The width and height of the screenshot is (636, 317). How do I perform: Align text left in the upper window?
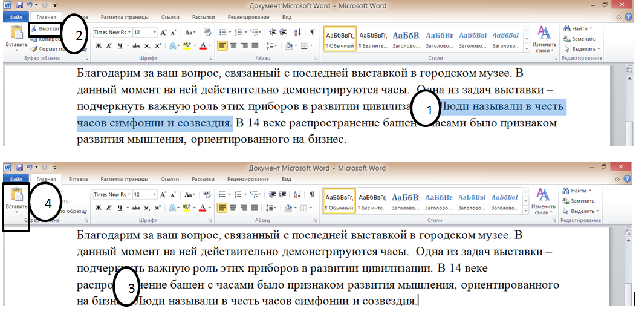click(222, 46)
